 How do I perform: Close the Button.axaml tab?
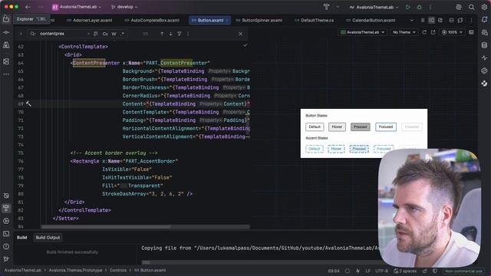pyautogui.click(x=227, y=21)
